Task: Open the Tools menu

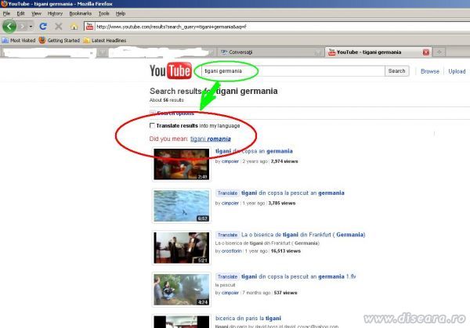Action: (103, 13)
